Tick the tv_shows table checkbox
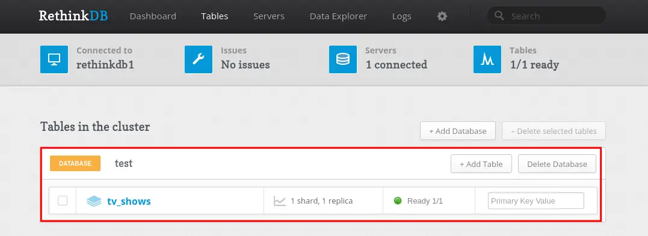The image size is (648, 236). point(63,201)
